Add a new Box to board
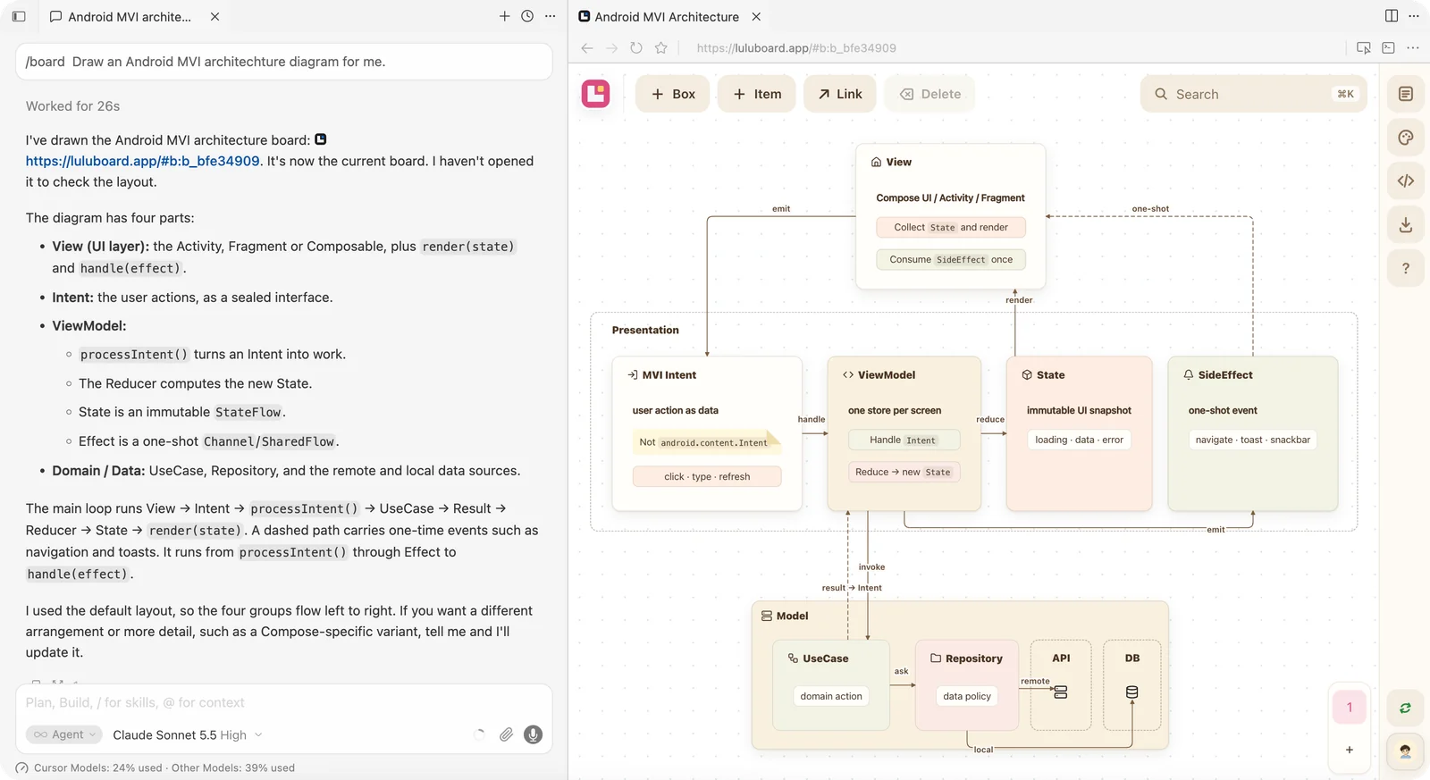The image size is (1430, 780). click(x=673, y=94)
